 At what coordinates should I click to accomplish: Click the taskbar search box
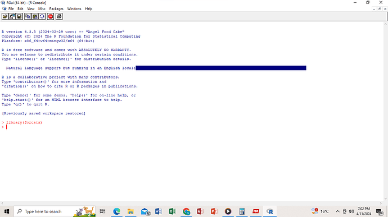pyautogui.click(x=55, y=211)
